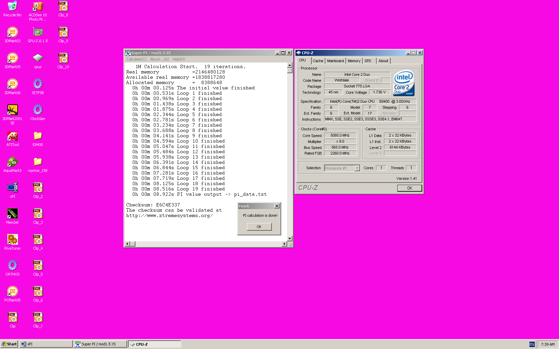The height and width of the screenshot is (349, 559).
Task: Open the E8400 folder icon
Action: point(38,139)
